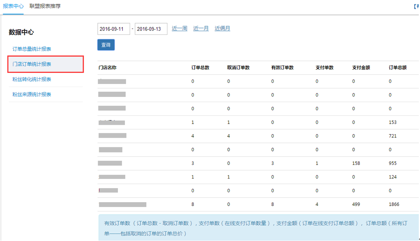Click the 支付金额 column header
The image size is (420, 241).
point(361,68)
